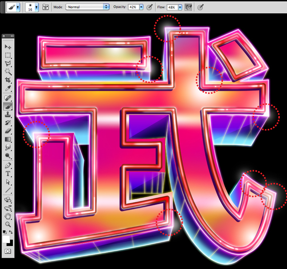Click the white foreground color swatch

[x=6, y=239]
